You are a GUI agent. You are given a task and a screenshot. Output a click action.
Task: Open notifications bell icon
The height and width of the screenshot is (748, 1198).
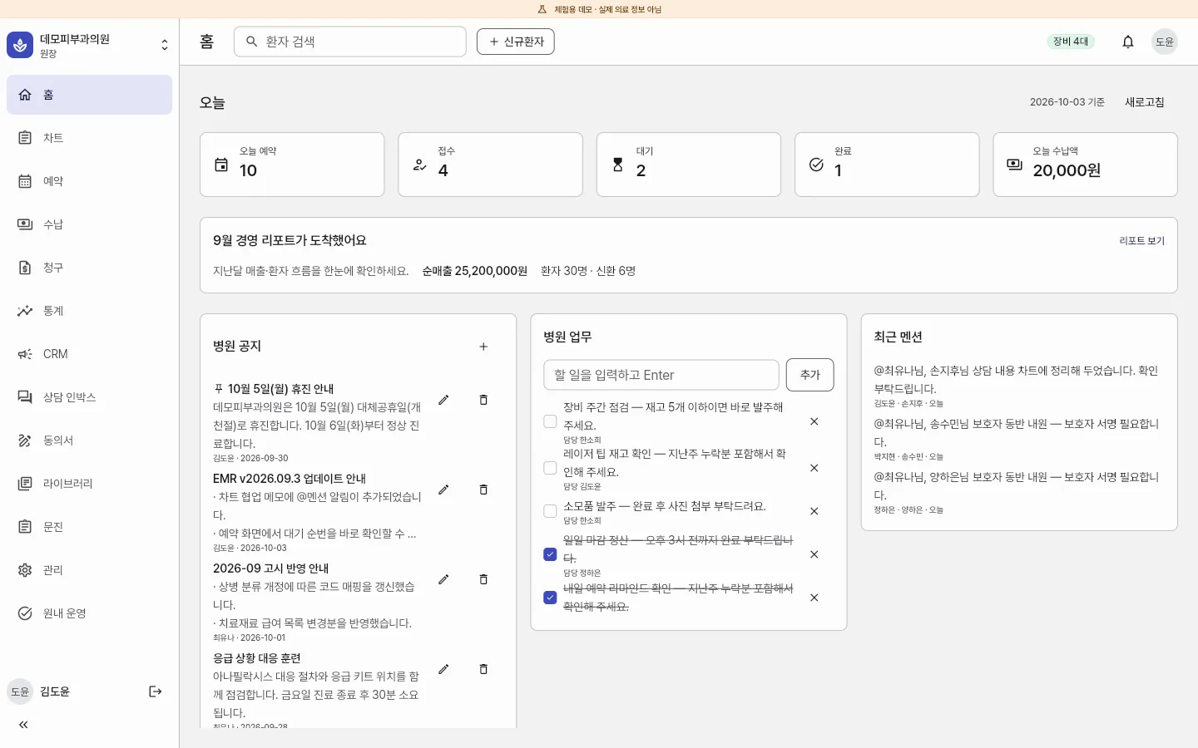[x=1128, y=42]
